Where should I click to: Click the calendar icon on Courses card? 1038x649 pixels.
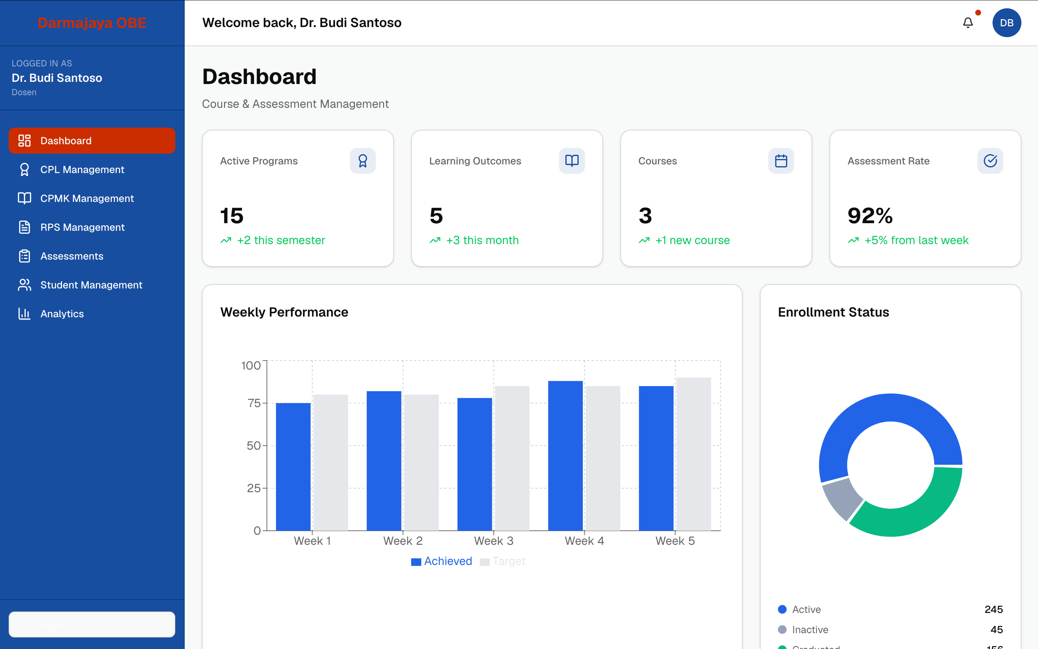[x=781, y=161]
